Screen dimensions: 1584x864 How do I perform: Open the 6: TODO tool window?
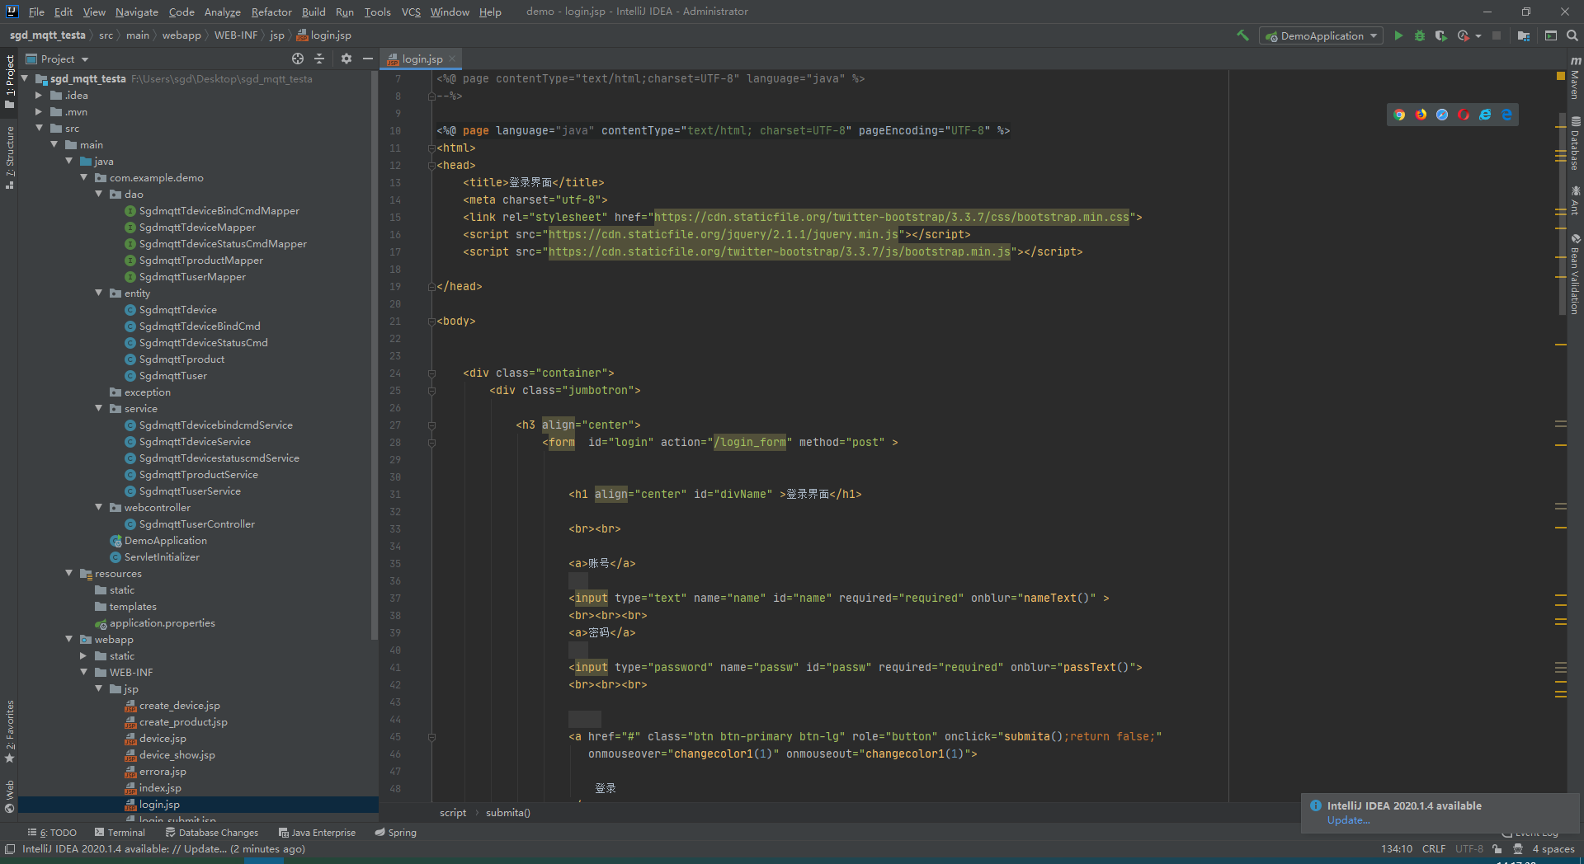(x=52, y=833)
